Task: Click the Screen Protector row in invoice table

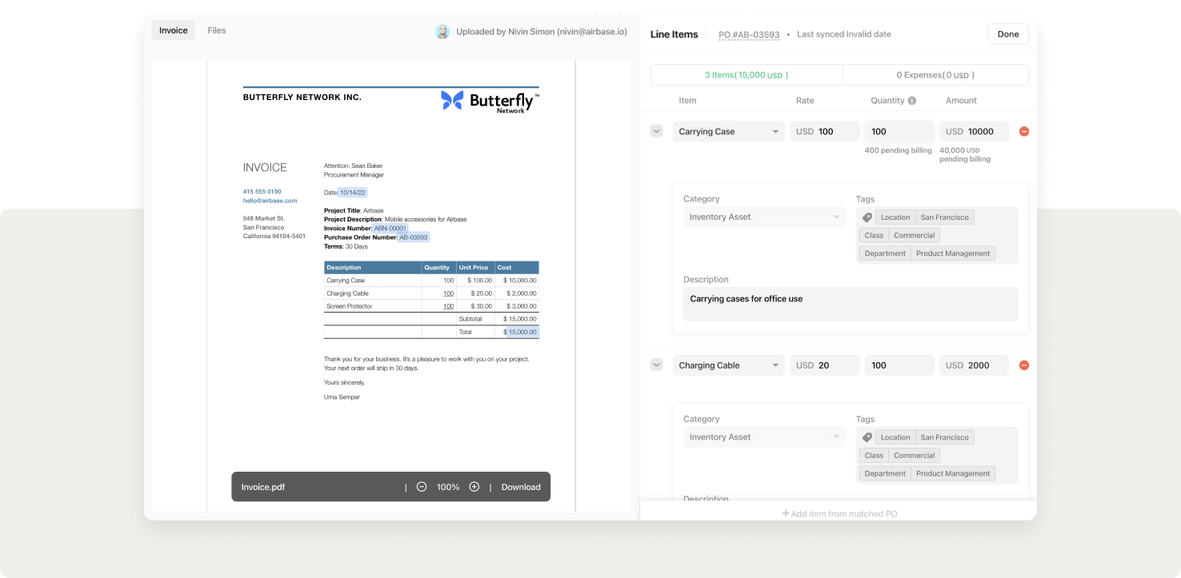Action: (x=431, y=306)
